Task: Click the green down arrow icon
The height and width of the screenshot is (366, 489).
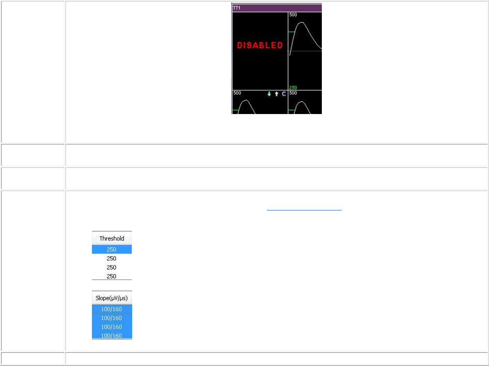Action: (269, 94)
